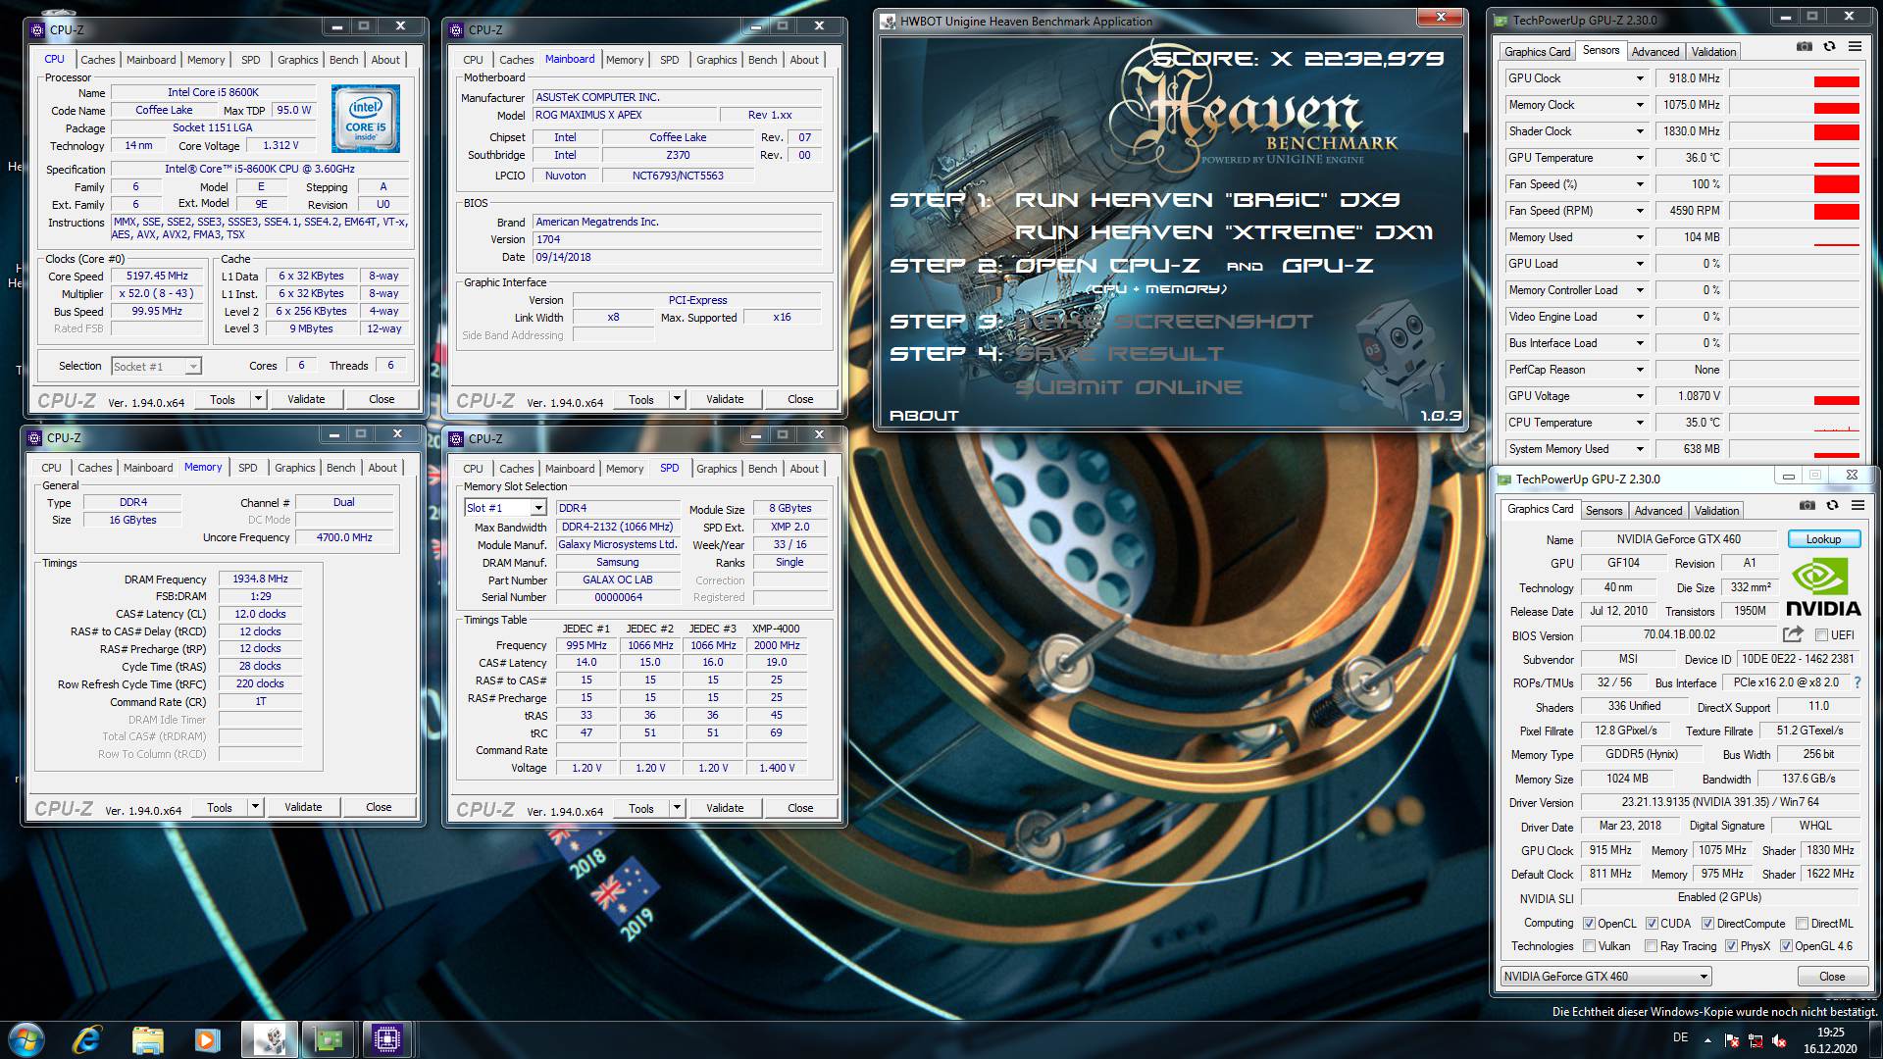Click RUN HEAVEN "XTREME" DX11 option
The width and height of the screenshot is (1883, 1059).
[x=1224, y=232]
